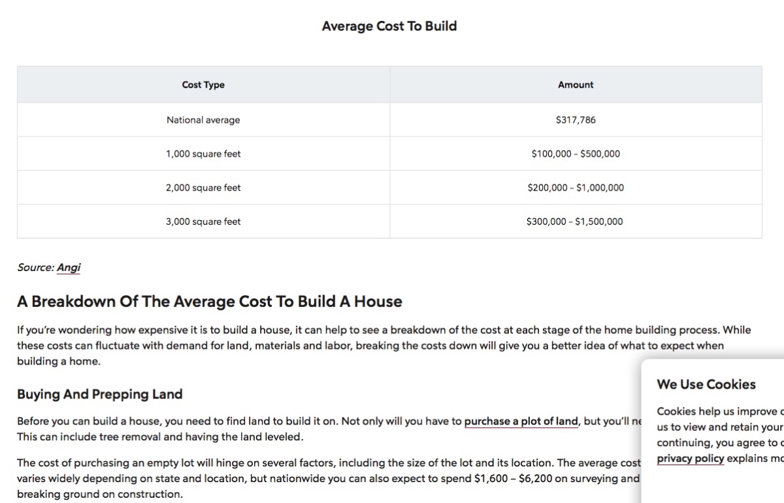The width and height of the screenshot is (784, 503).
Task: Click the 'Average Cost To Build' title
Action: pyautogui.click(x=389, y=26)
